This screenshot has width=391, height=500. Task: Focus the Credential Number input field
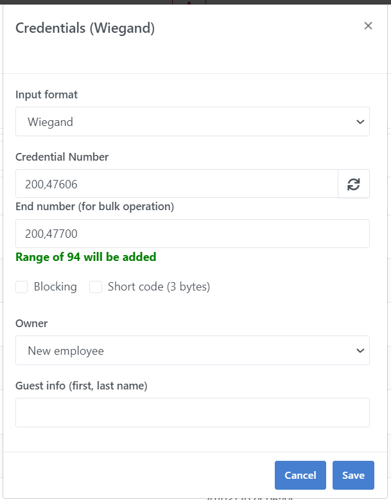[x=177, y=184]
